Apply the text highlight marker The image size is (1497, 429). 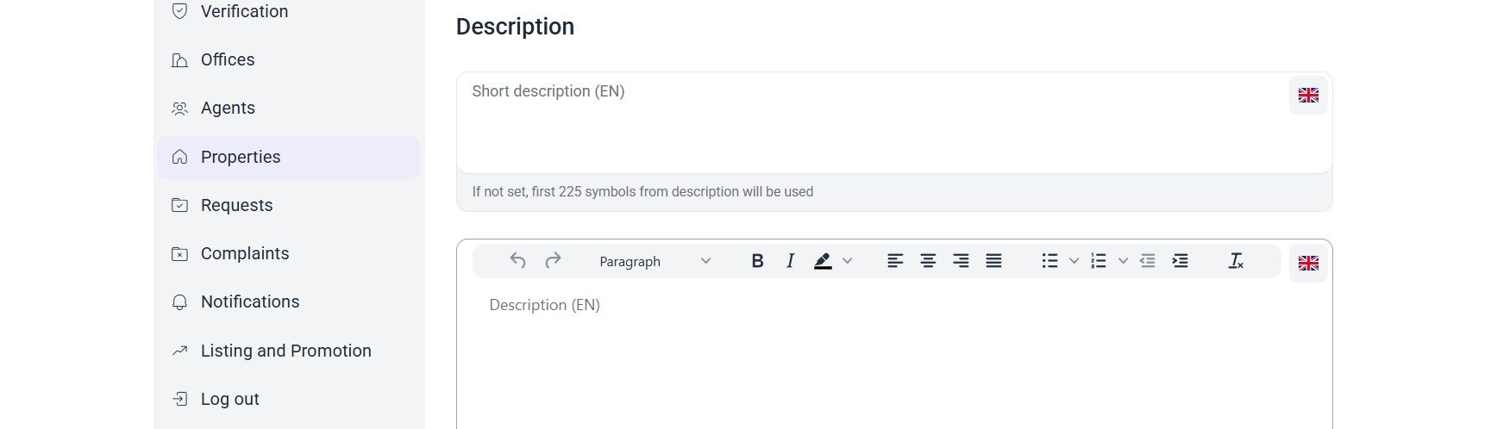point(823,260)
